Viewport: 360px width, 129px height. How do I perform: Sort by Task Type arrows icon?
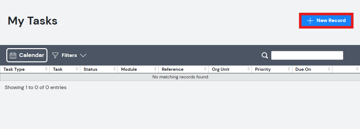tap(46, 69)
